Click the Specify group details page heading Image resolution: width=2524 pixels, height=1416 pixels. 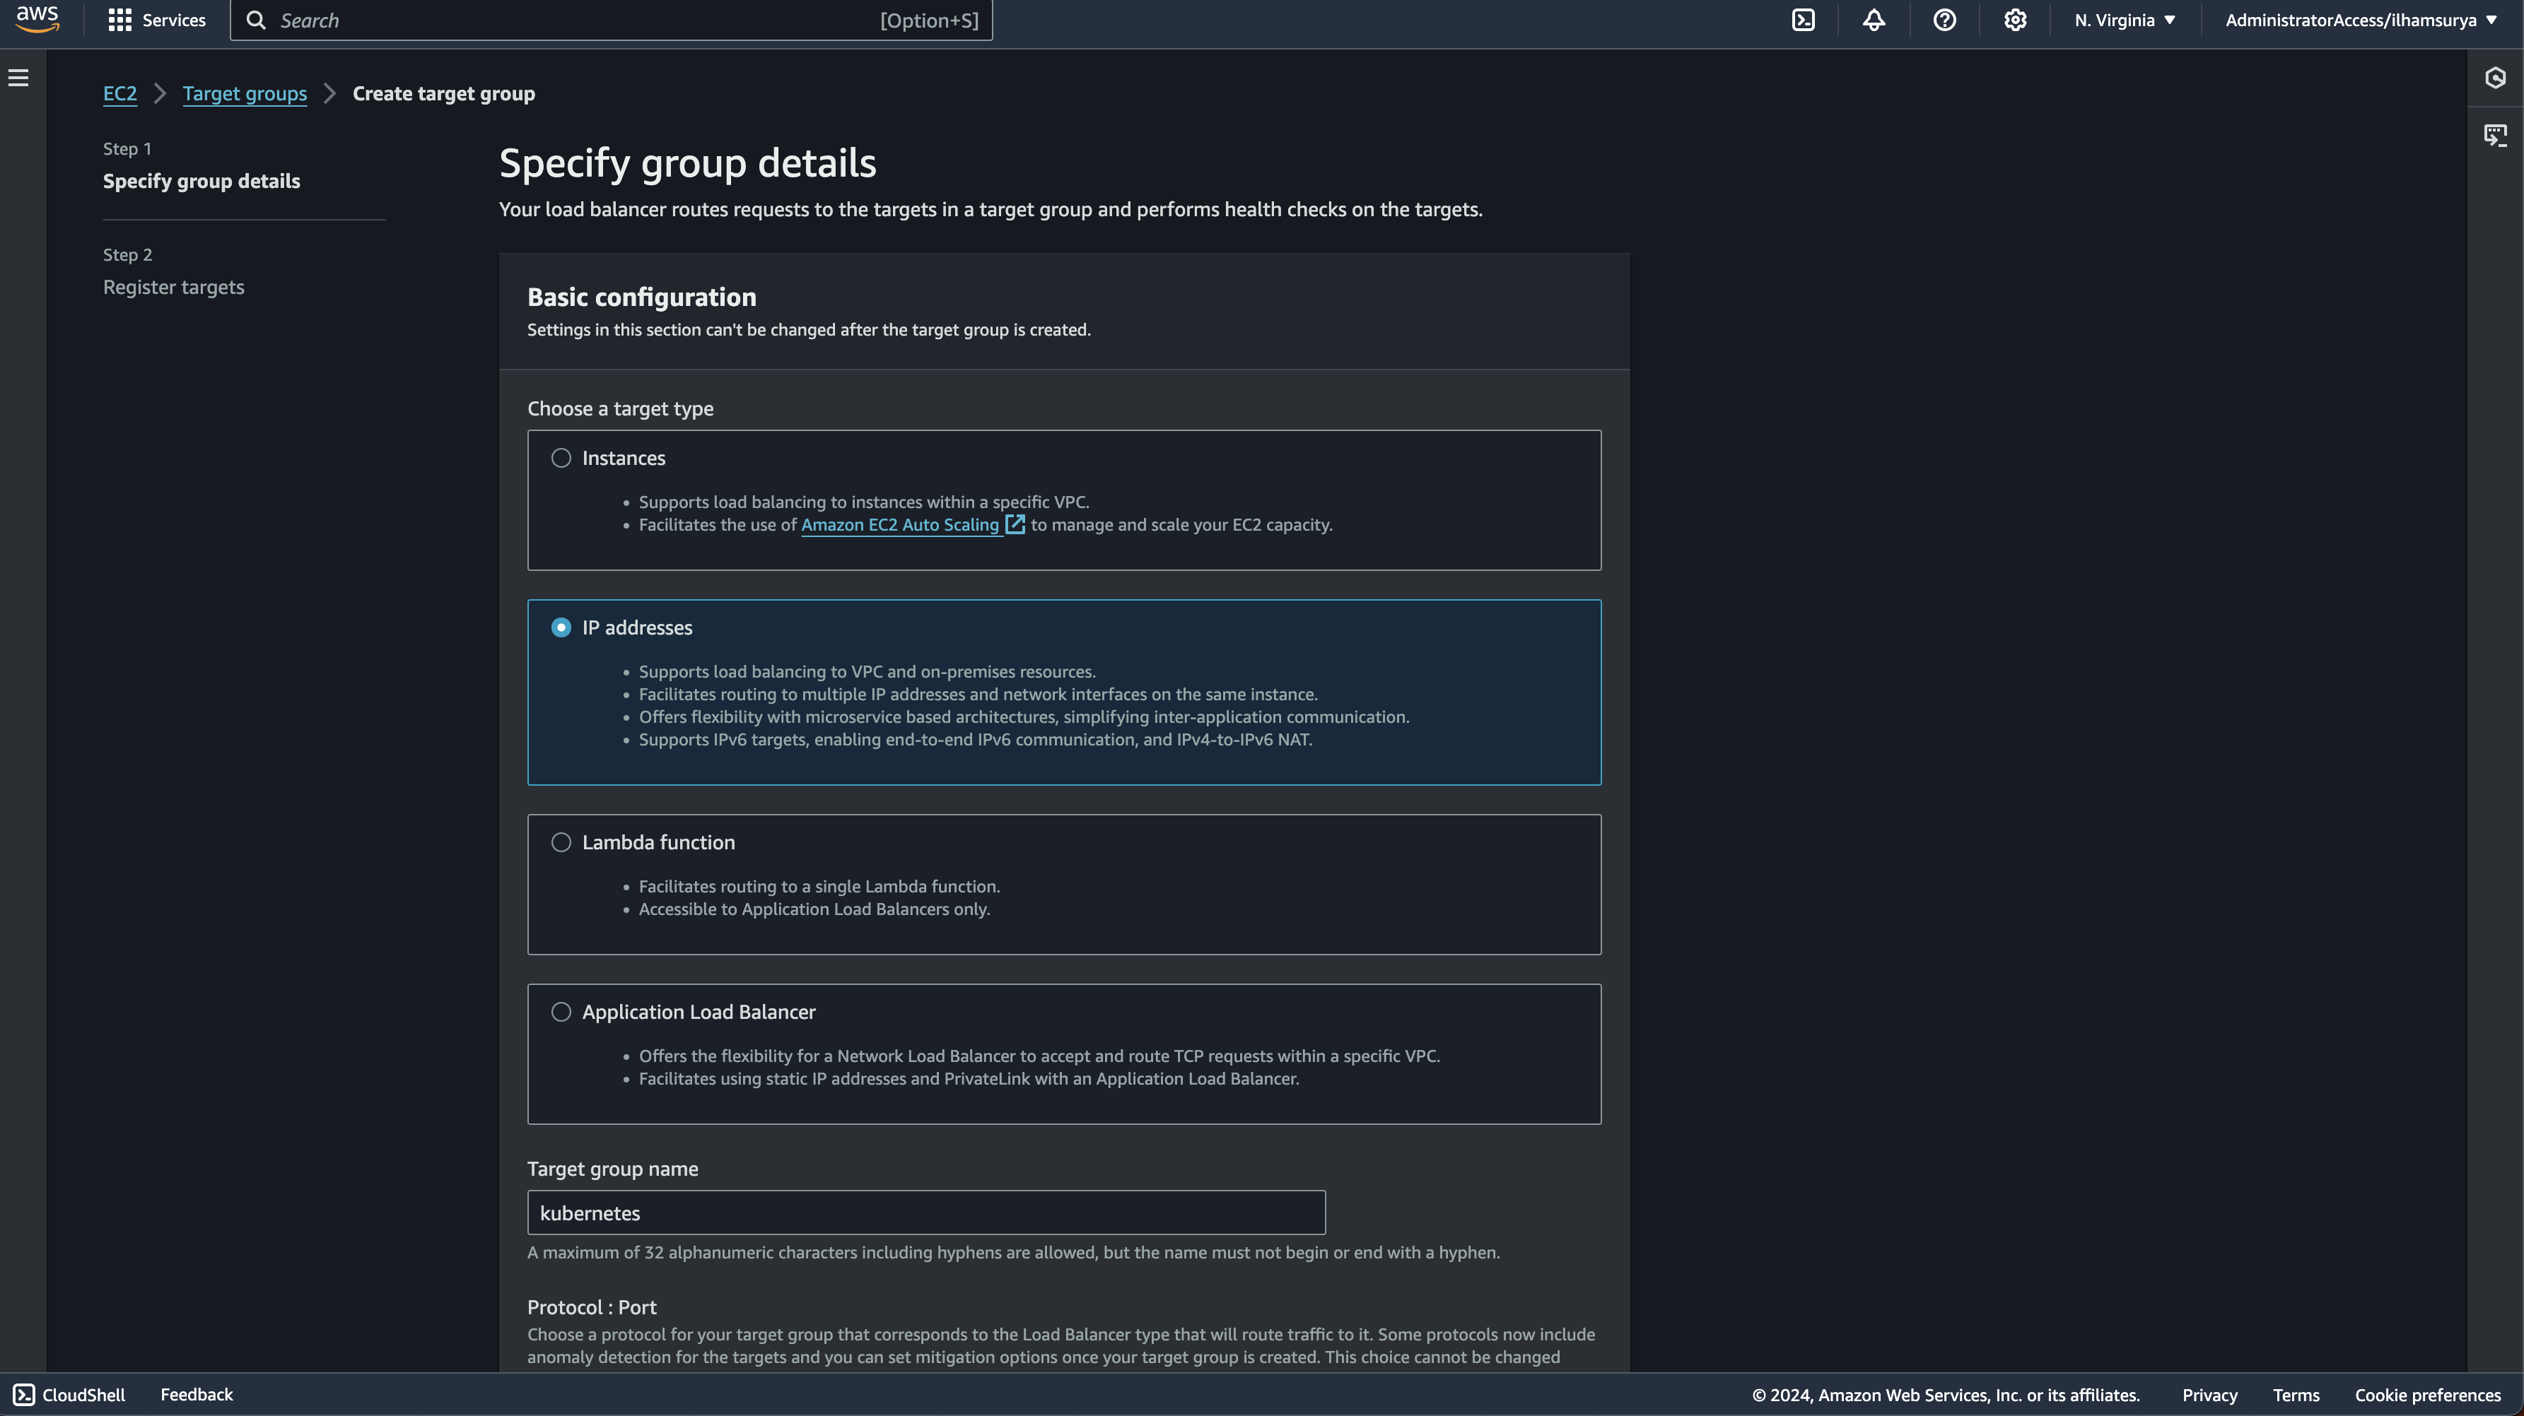[x=688, y=163]
